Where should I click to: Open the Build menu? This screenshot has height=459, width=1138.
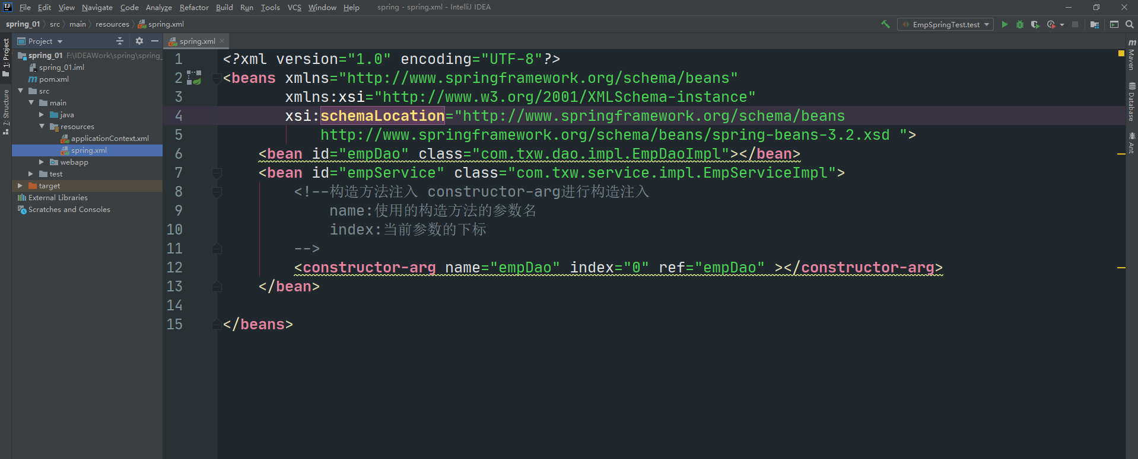point(224,7)
